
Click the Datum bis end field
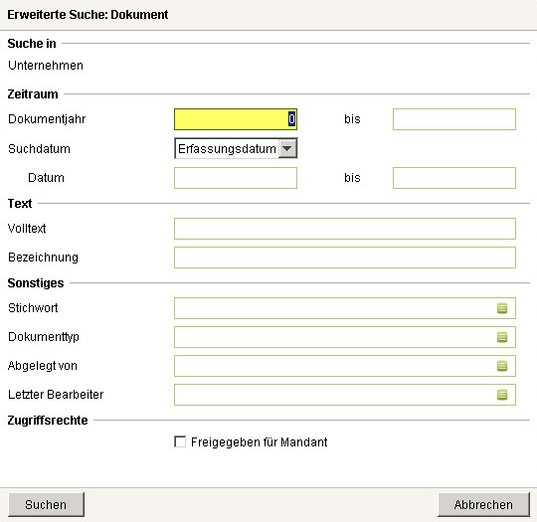pos(454,178)
